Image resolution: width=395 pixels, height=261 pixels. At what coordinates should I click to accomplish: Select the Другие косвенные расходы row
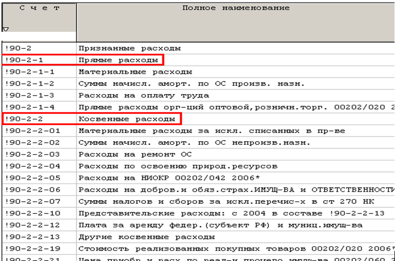(146, 237)
